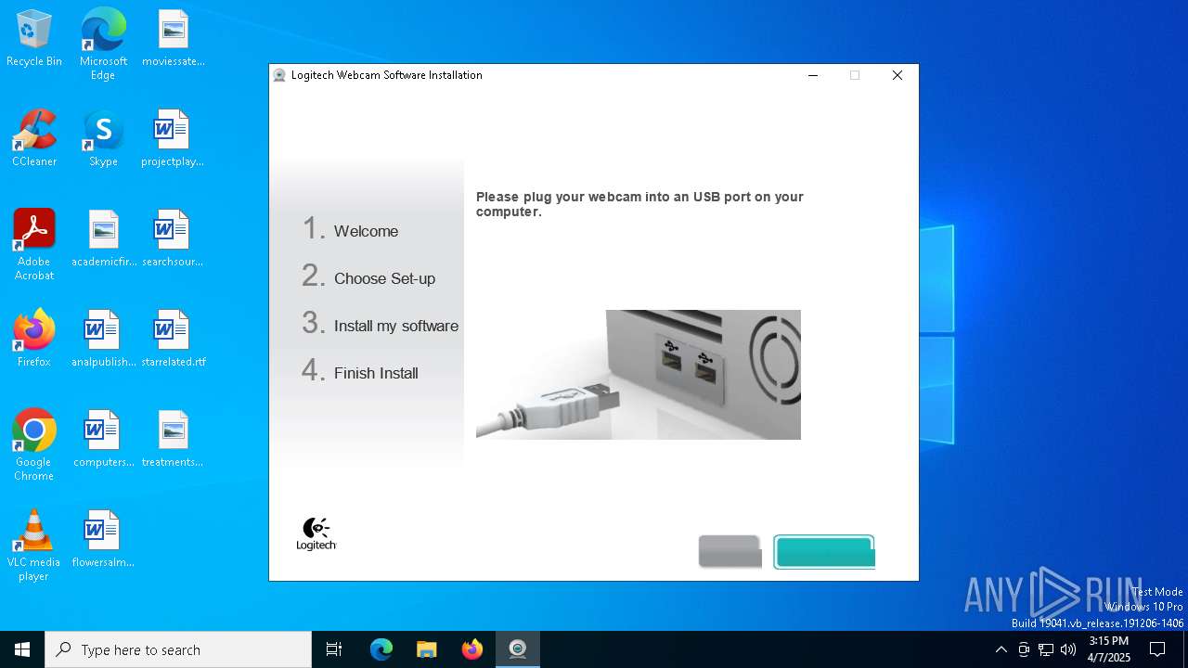The height and width of the screenshot is (668, 1188).
Task: Click the gray back button in installer
Action: pyautogui.click(x=730, y=552)
